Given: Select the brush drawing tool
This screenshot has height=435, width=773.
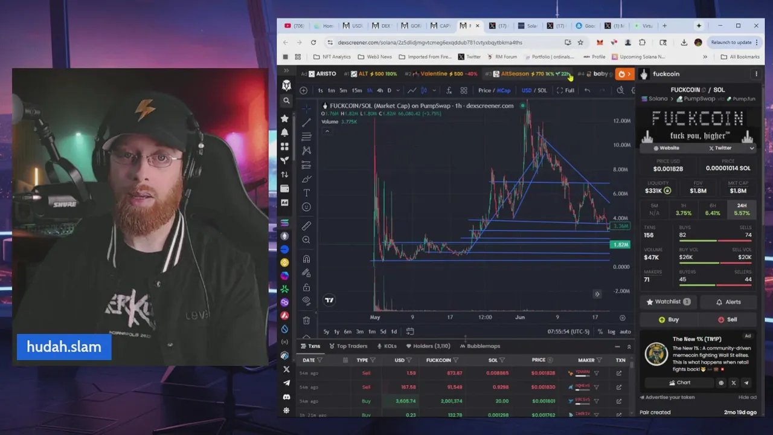Looking at the screenshot, I should (306, 179).
